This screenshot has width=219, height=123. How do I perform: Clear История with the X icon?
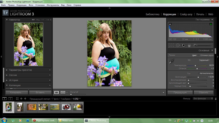(x=50, y=80)
